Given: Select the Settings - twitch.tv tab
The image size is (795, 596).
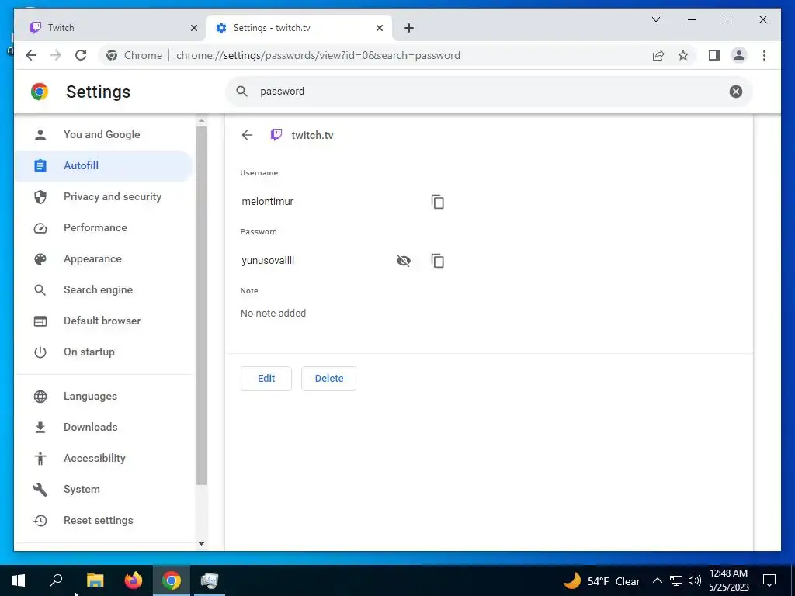Looking at the screenshot, I should tap(299, 28).
